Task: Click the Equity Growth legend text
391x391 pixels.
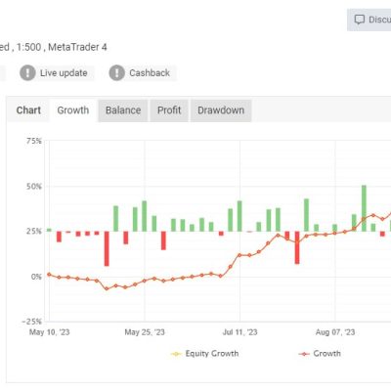Action: tap(212, 354)
